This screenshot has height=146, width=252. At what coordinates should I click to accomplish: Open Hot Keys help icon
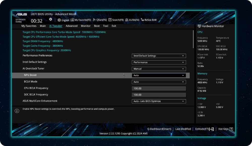pyautogui.click(x=231, y=129)
